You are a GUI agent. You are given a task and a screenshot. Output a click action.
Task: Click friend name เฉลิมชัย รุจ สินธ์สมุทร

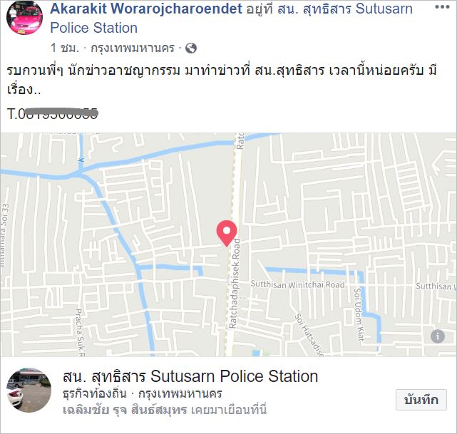(125, 410)
